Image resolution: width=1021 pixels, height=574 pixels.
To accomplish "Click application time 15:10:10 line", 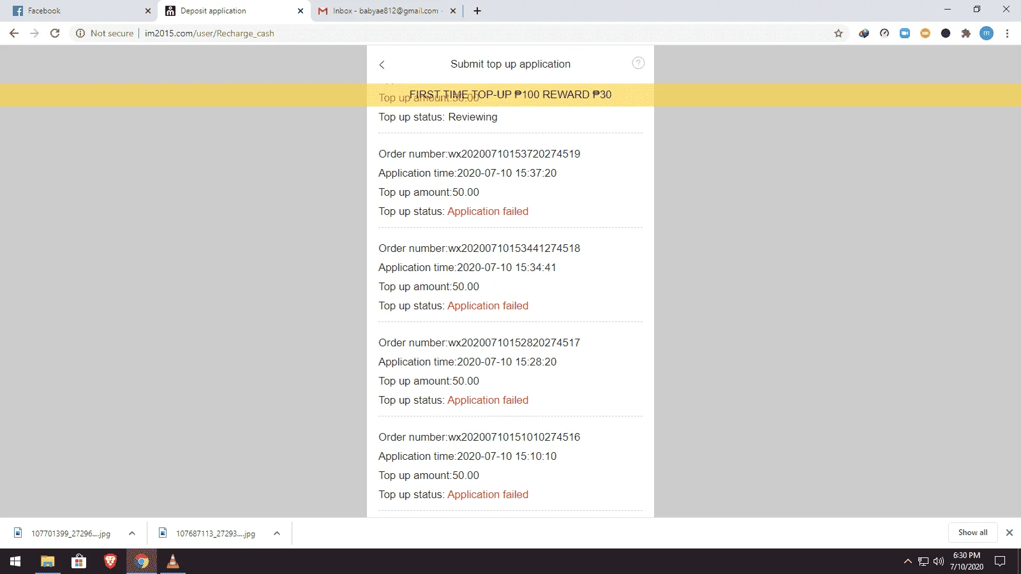I will 468,456.
